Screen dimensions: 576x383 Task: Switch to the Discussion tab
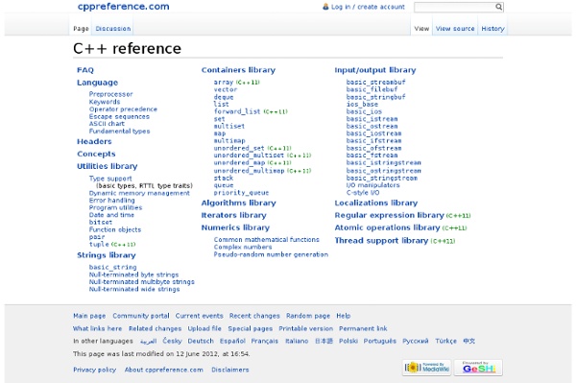pos(112,28)
